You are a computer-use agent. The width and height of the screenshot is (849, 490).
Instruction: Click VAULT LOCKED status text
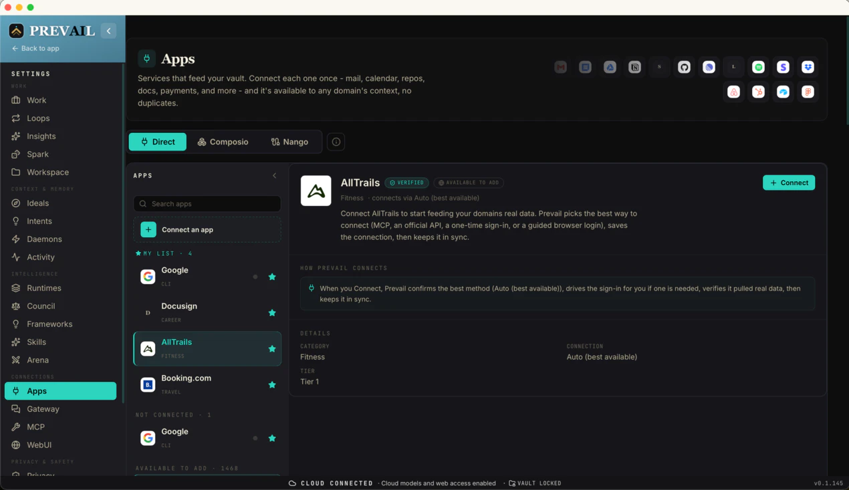coord(539,483)
